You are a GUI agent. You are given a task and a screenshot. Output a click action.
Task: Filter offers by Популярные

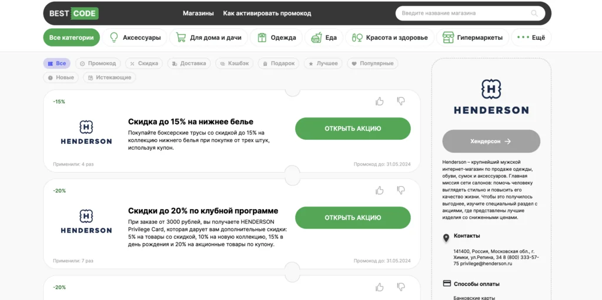click(372, 63)
